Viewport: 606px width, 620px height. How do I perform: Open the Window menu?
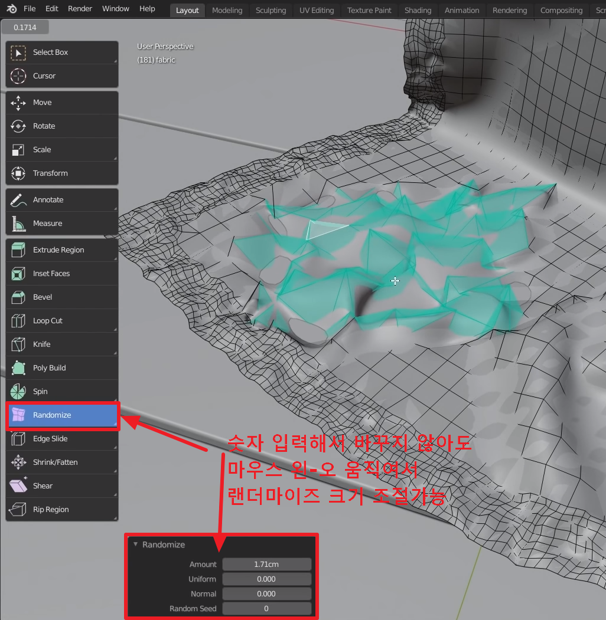[116, 9]
